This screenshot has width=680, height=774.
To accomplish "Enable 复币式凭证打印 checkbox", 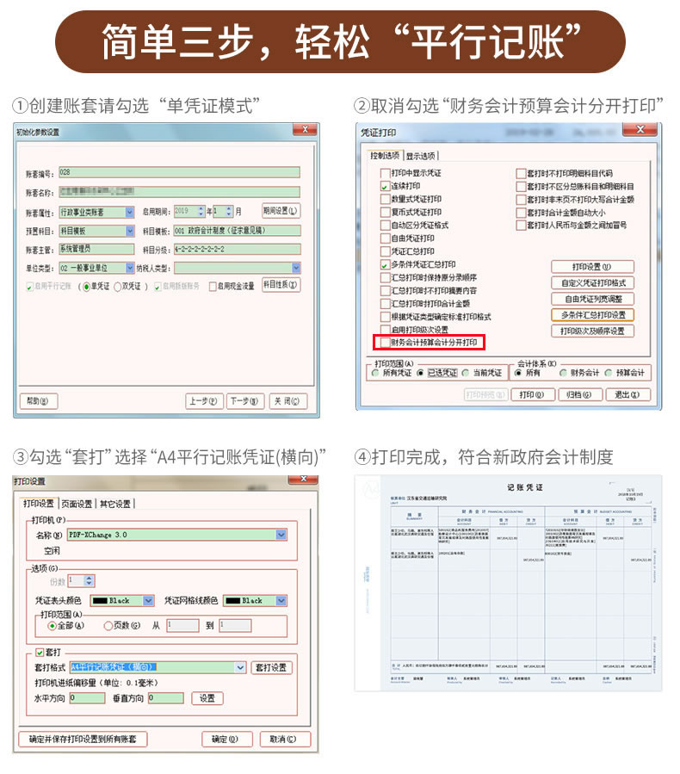I will point(385,213).
